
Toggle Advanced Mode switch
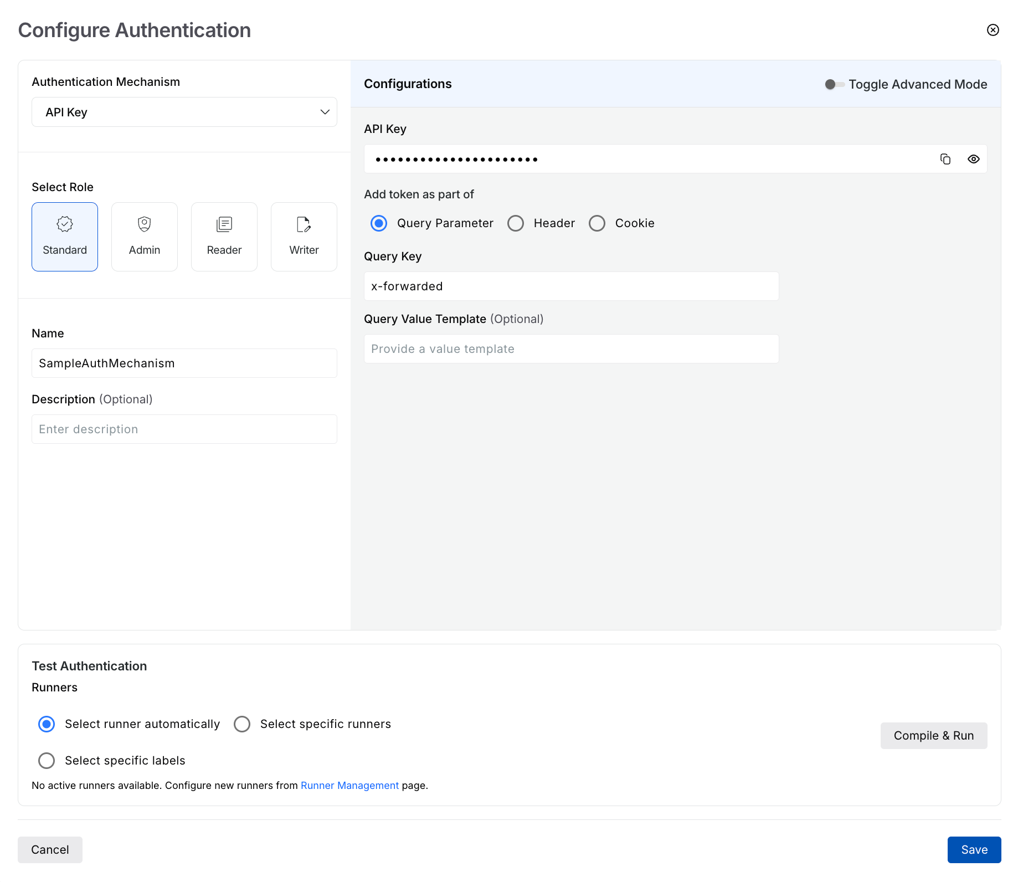pos(834,84)
